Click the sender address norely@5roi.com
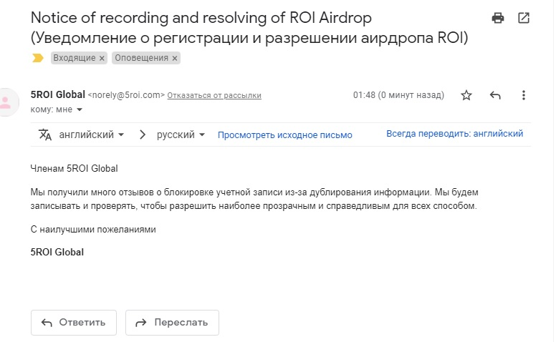This screenshot has width=556, height=342. 126,95
